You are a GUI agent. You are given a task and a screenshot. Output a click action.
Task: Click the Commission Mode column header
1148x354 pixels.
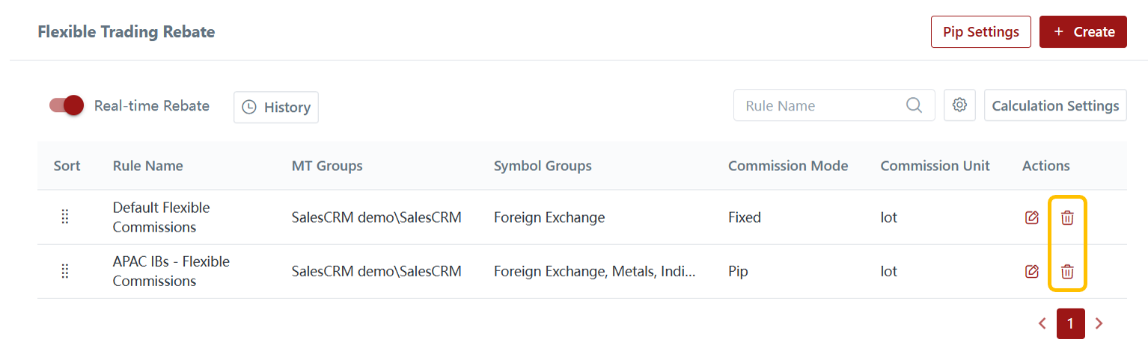pyautogui.click(x=787, y=166)
